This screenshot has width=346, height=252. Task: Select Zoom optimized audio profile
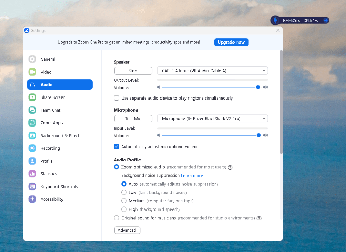(117, 167)
